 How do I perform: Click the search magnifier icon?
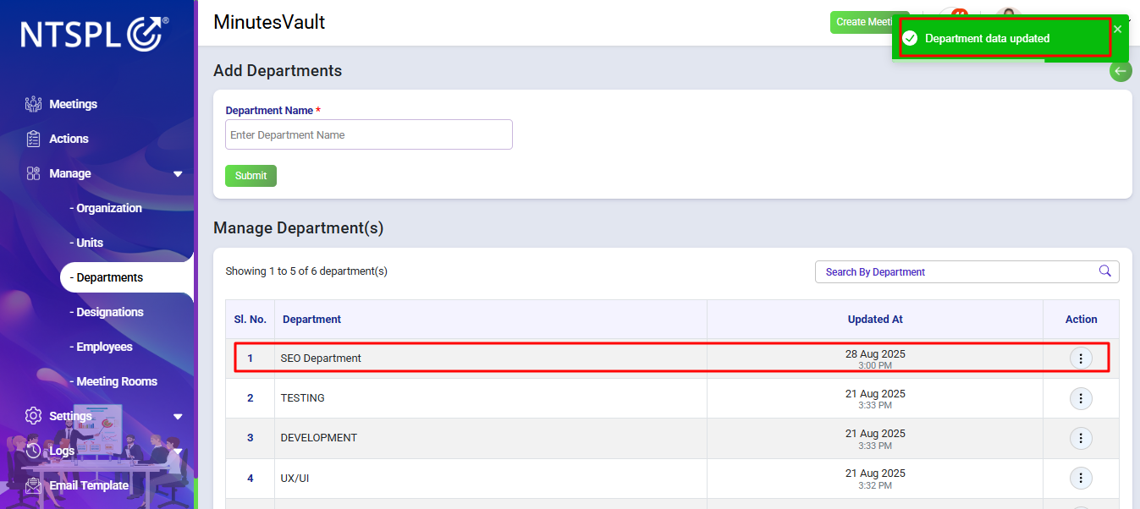pyautogui.click(x=1104, y=271)
